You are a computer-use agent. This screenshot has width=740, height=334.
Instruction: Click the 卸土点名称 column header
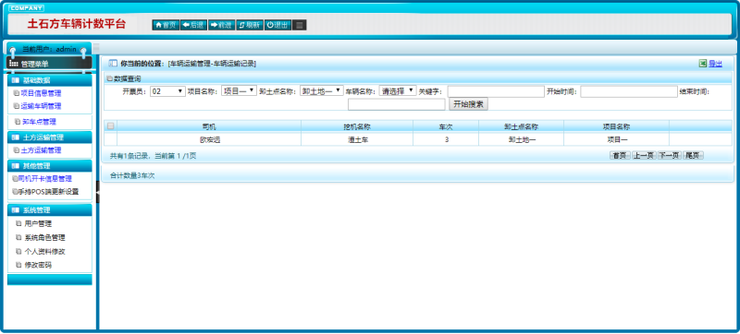(x=521, y=126)
